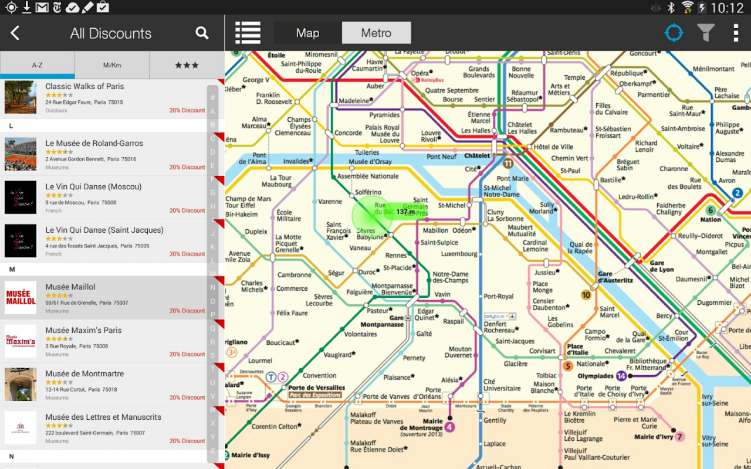This screenshot has width=751, height=469.
Task: Open mail notification in status bar
Action: tap(42, 7)
